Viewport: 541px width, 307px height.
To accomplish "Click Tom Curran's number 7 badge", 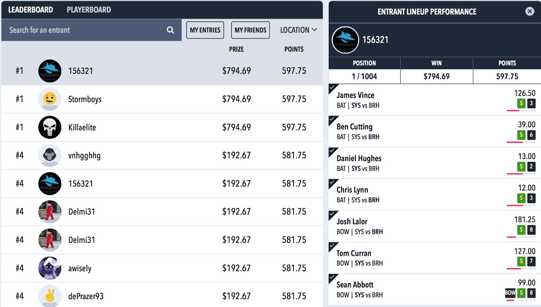I will pyautogui.click(x=531, y=261).
